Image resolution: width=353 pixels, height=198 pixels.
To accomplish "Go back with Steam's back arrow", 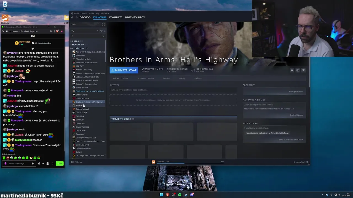I will coord(72,17).
